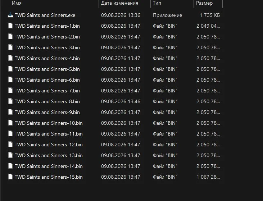Sort by the Дата изменения column header
This screenshot has height=201, width=263.
(x=119, y=3)
